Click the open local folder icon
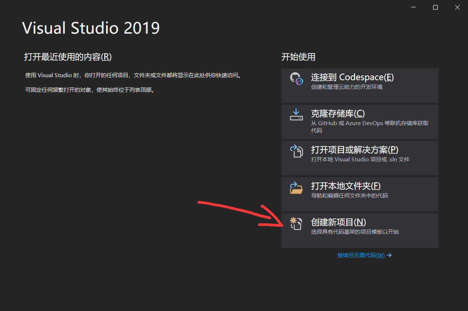This screenshot has width=468, height=311. pyautogui.click(x=296, y=187)
